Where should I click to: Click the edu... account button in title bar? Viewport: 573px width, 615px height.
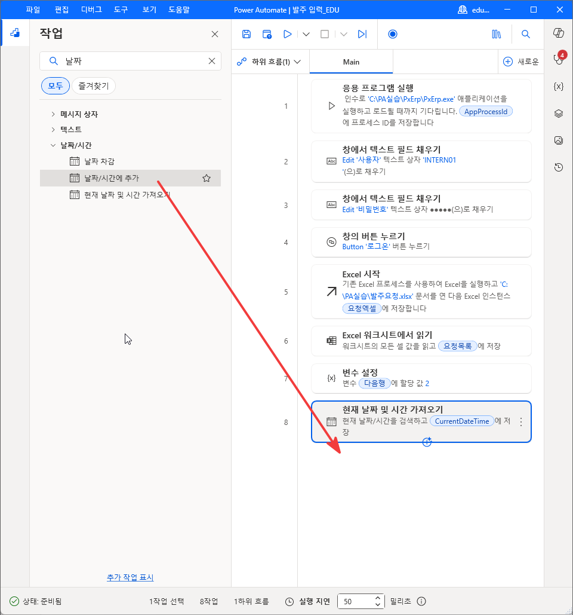click(x=474, y=10)
